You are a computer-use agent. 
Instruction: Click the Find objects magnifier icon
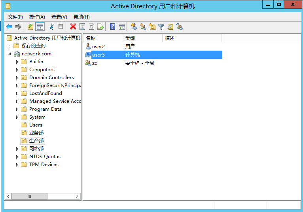(170, 26)
